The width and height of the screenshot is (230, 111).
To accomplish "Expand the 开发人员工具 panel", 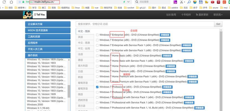I will pos(48,49).
